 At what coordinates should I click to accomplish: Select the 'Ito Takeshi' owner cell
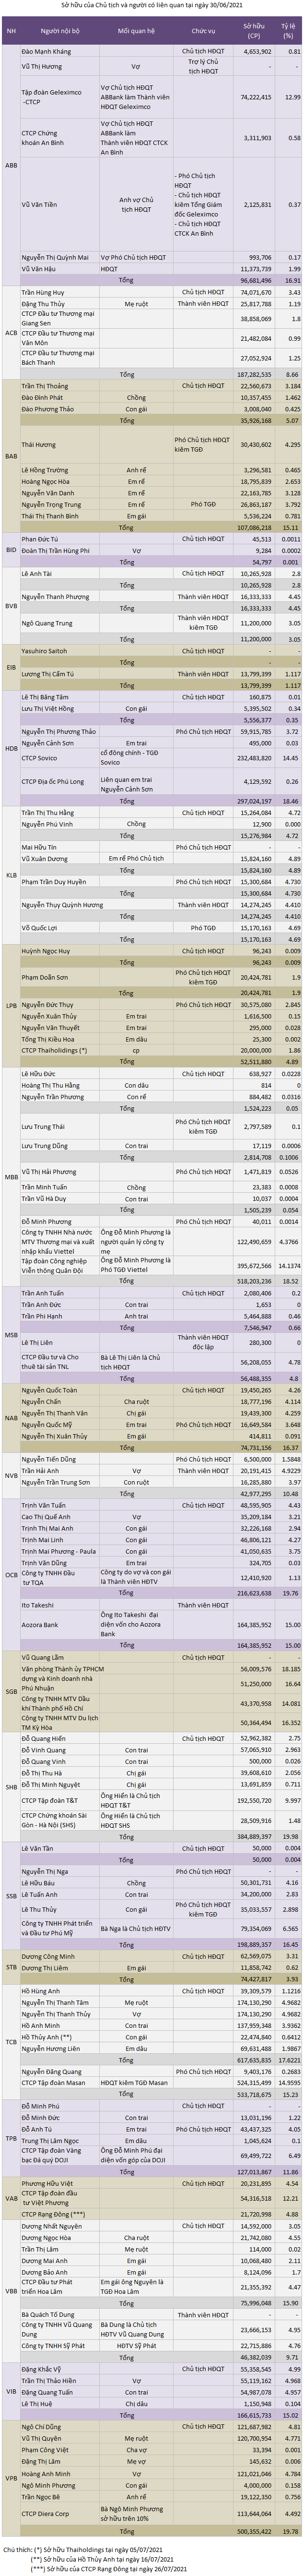pos(39,1605)
